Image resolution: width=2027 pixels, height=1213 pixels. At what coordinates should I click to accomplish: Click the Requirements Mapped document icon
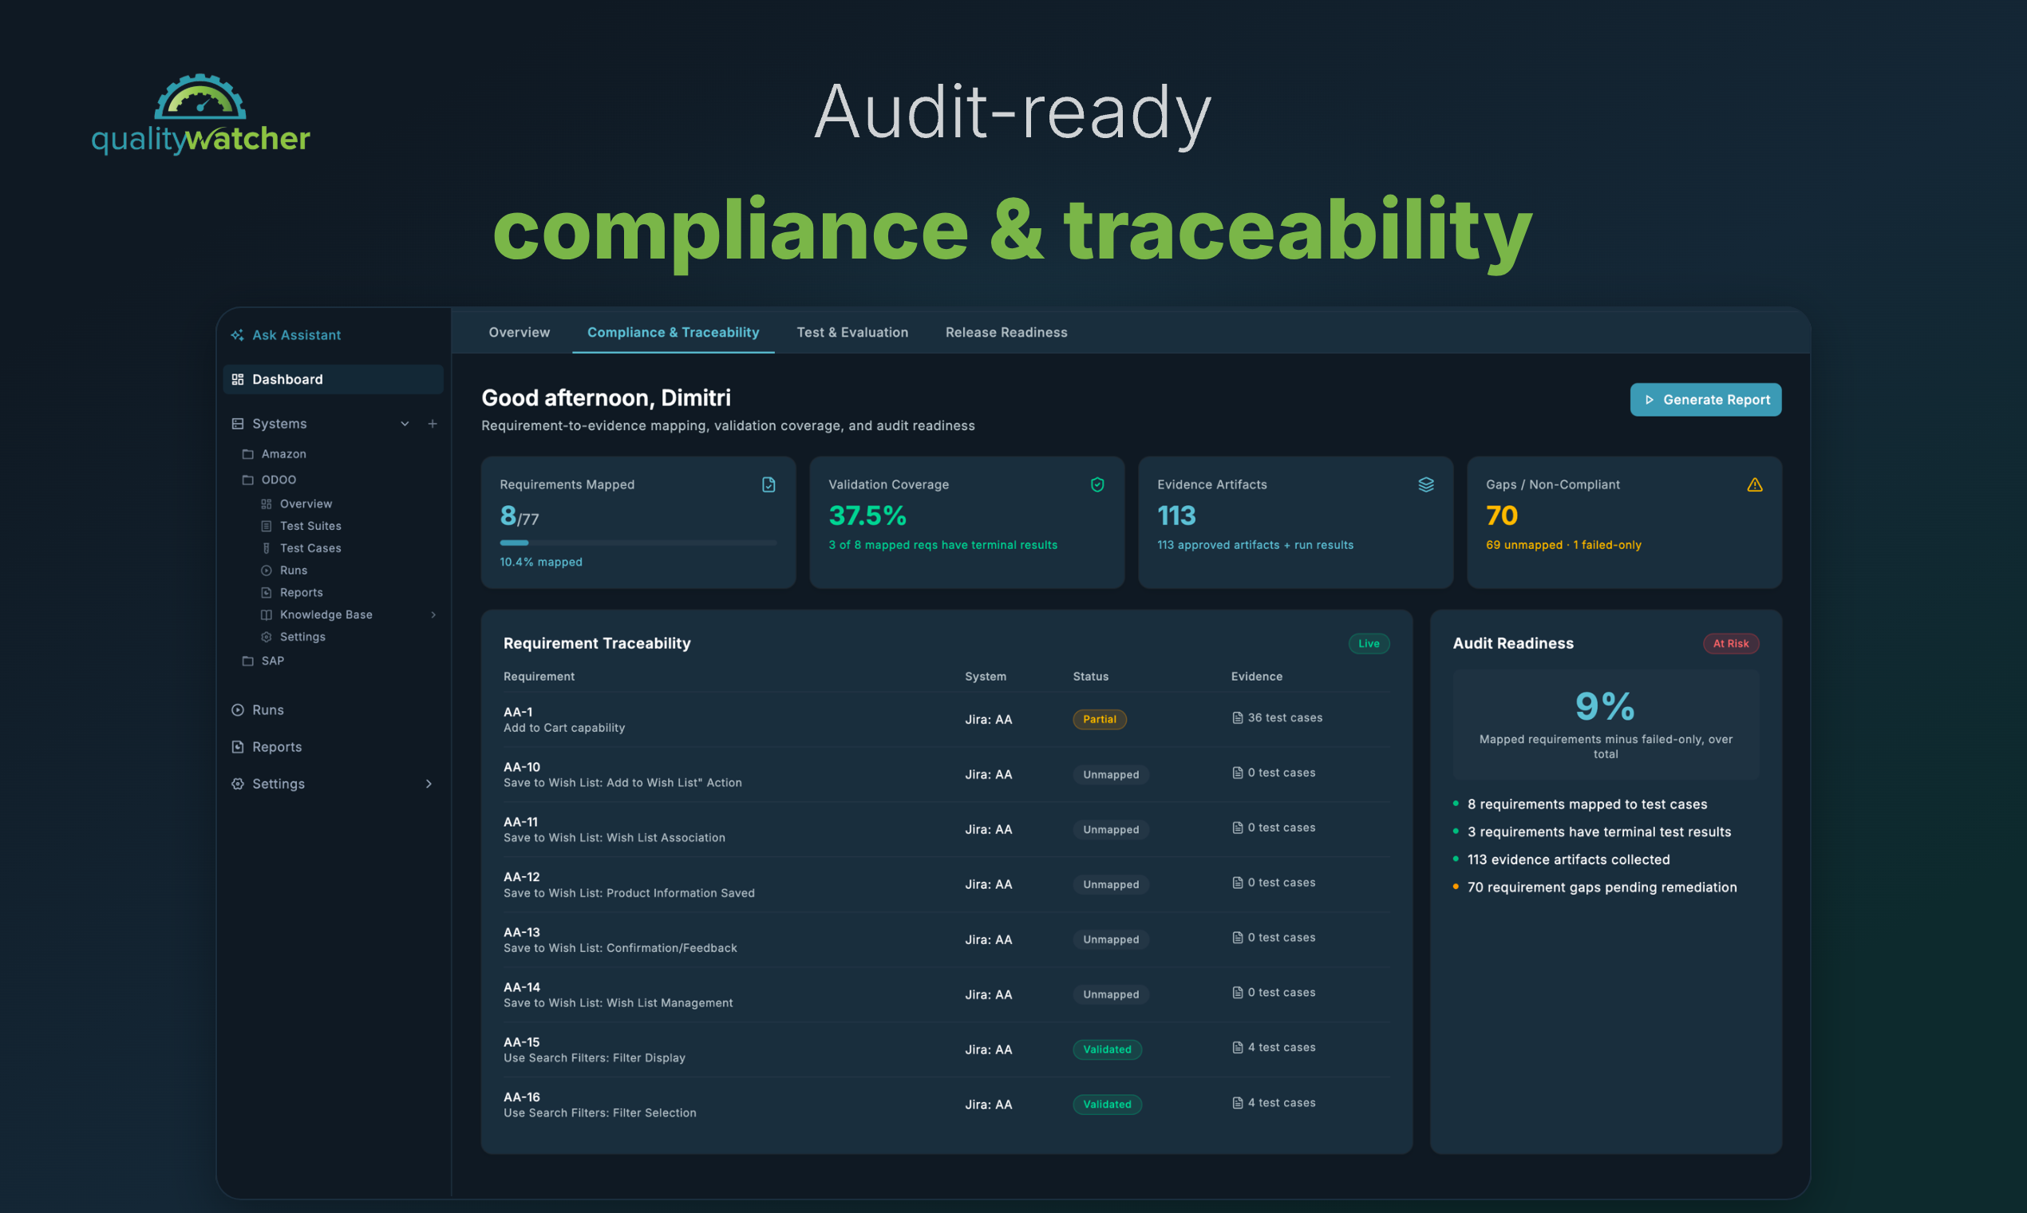point(769,484)
